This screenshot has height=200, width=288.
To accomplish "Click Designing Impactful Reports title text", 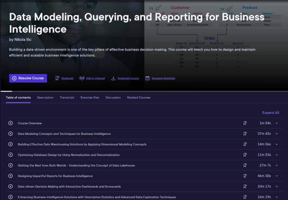I will tap(55, 176).
